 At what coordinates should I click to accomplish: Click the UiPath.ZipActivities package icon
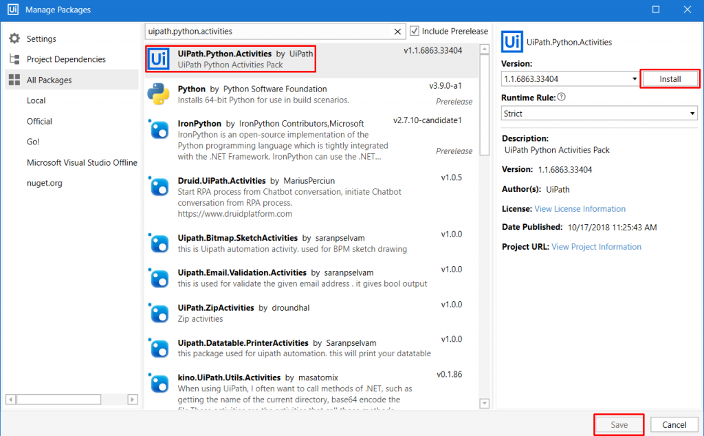pyautogui.click(x=159, y=314)
